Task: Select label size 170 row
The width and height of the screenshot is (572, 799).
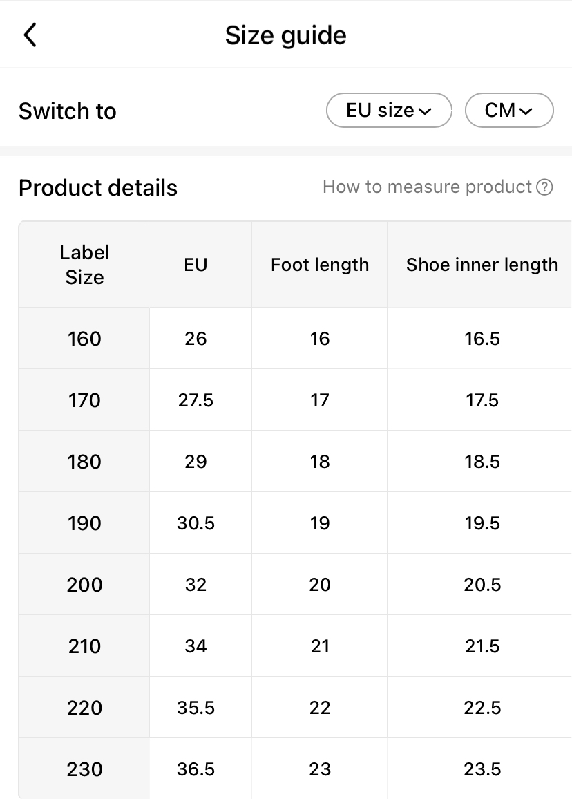Action: 84,400
